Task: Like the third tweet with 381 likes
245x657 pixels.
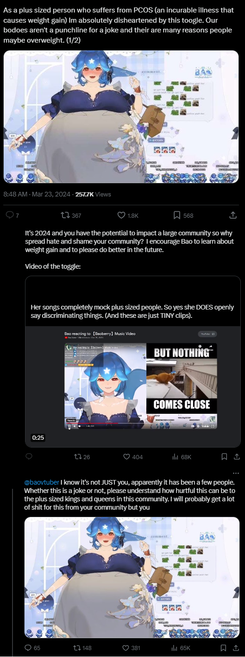Action: click(132, 648)
